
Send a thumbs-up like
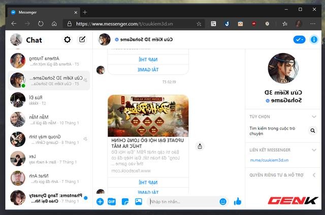(x=237, y=202)
